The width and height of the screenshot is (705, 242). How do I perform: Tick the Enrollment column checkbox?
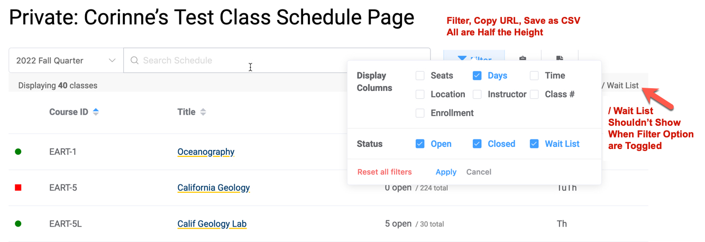pos(420,113)
